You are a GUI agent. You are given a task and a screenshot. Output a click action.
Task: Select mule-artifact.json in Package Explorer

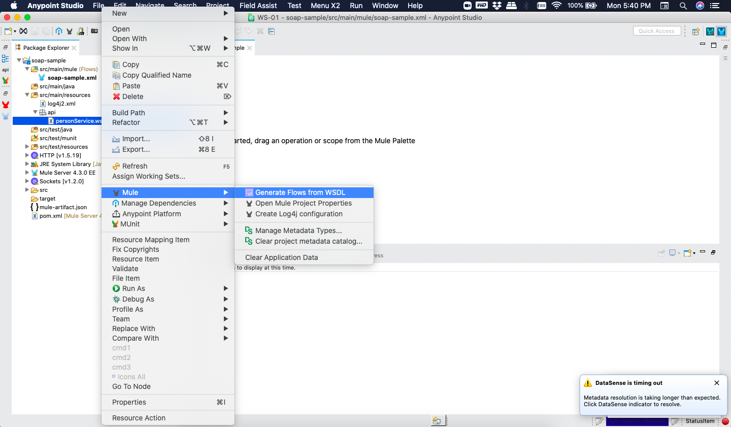click(x=63, y=207)
